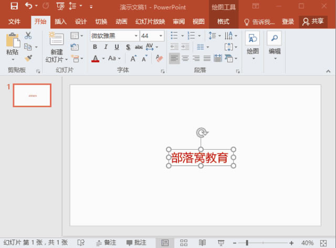
Task: Activate the Format Painter brush
Action: (28, 58)
